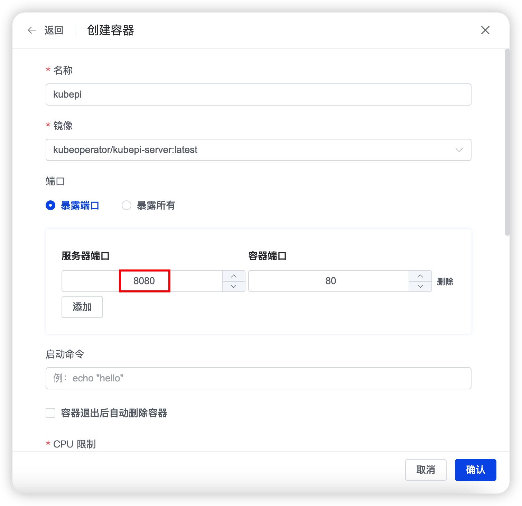Viewport: 522px width, 506px height.
Task: Open the image selection list
Action: pos(259,150)
